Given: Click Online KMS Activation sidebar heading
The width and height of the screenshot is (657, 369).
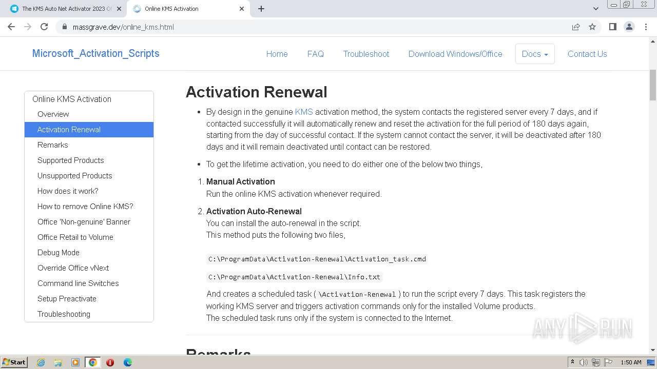Looking at the screenshot, I should pyautogui.click(x=72, y=99).
